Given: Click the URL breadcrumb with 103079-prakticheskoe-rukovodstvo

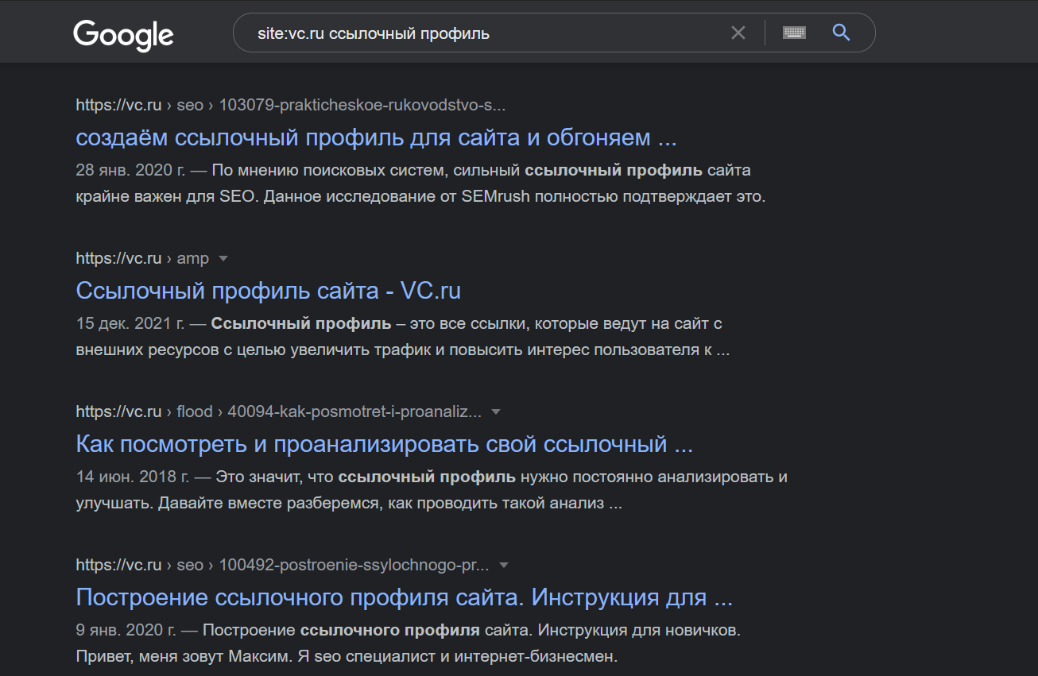Looking at the screenshot, I should click(291, 105).
